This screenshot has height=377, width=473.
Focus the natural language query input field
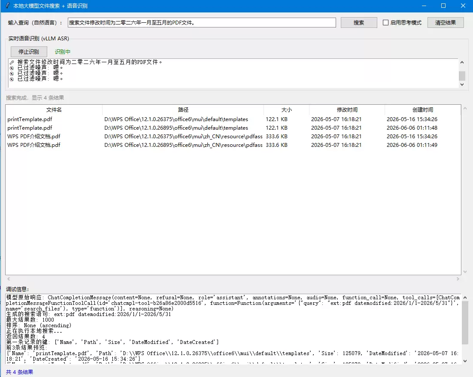pos(202,23)
